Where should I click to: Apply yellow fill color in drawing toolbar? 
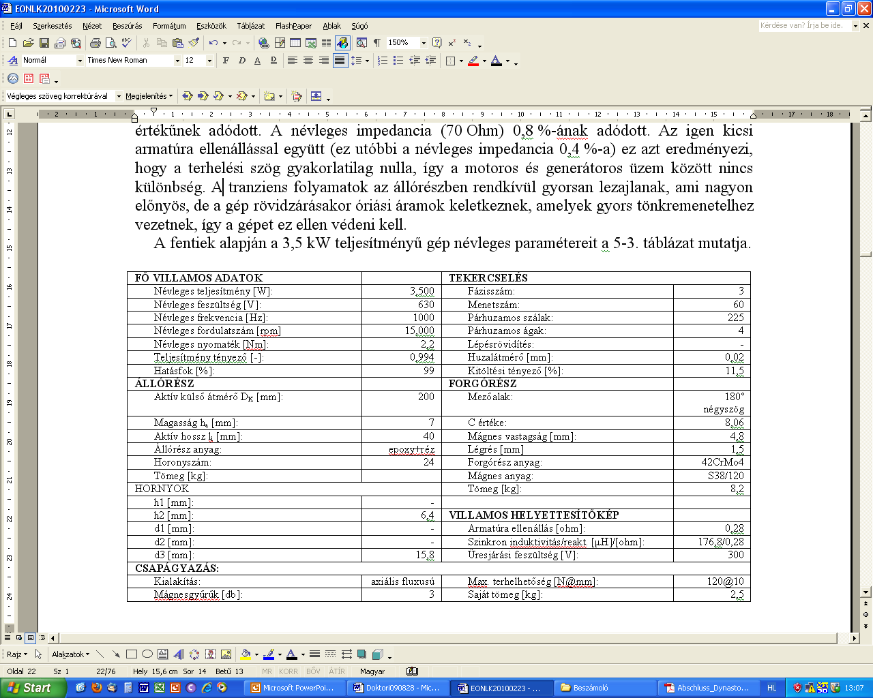246,654
